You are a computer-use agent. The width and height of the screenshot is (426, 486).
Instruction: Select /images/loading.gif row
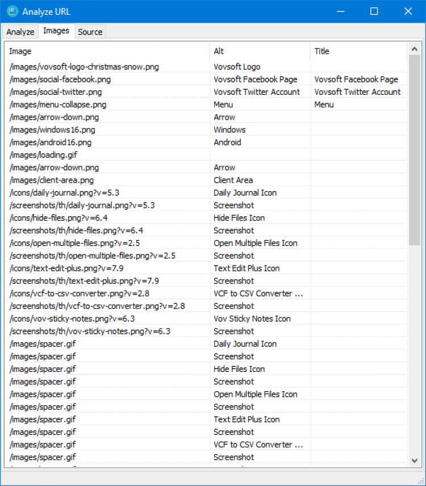click(206, 155)
